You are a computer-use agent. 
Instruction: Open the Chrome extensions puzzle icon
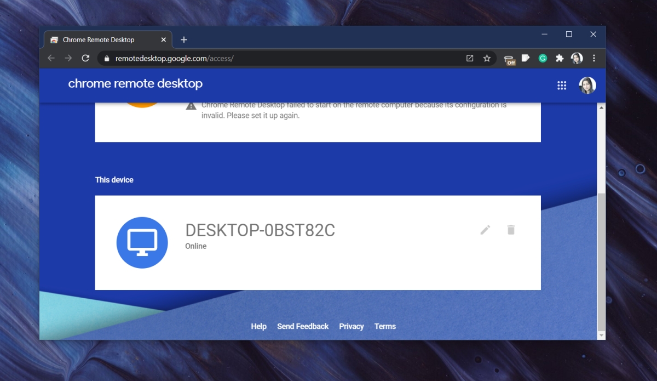[x=560, y=58]
